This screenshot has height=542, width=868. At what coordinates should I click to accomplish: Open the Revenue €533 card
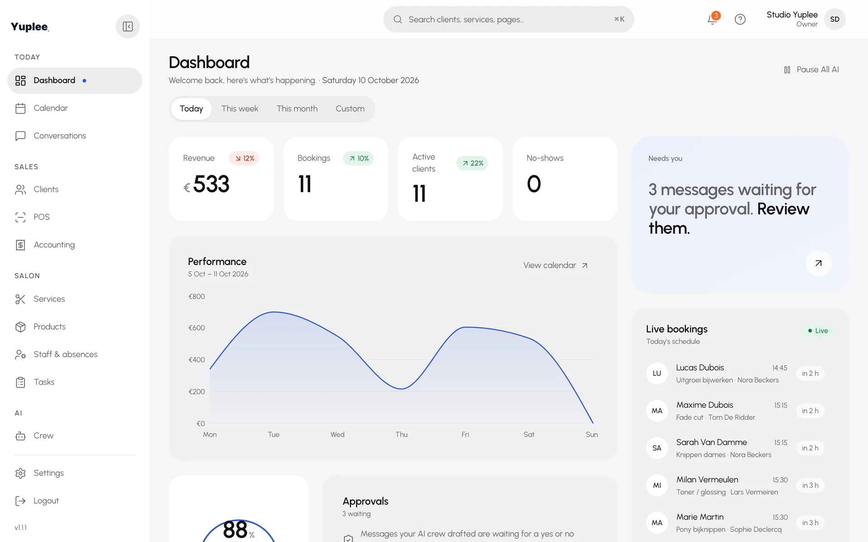tap(221, 179)
